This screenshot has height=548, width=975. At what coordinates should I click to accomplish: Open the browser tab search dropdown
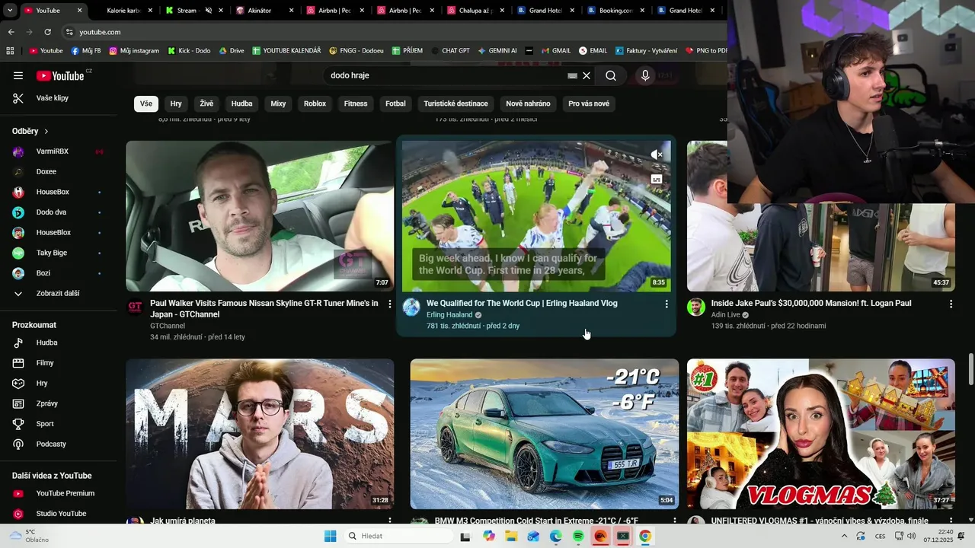coord(10,11)
